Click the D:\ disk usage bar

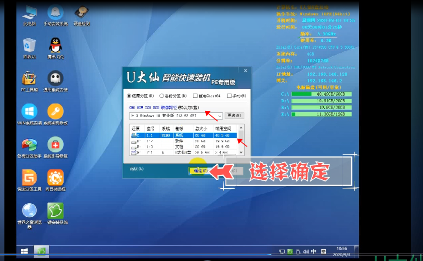[321, 101]
